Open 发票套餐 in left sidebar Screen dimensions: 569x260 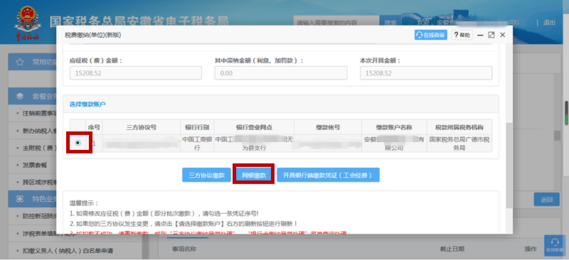click(34, 165)
